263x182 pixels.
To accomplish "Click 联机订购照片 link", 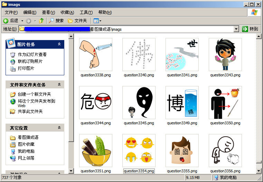I will pos(30,61).
